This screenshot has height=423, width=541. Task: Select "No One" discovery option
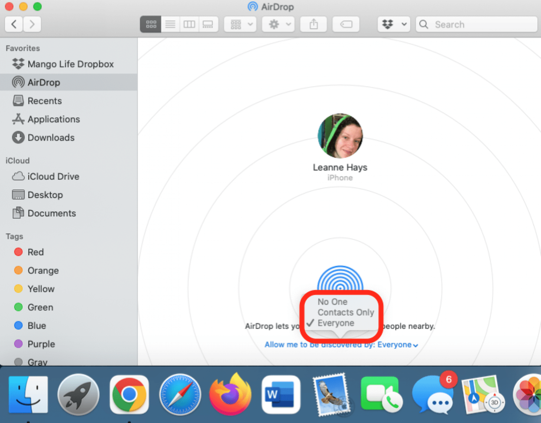tap(332, 302)
